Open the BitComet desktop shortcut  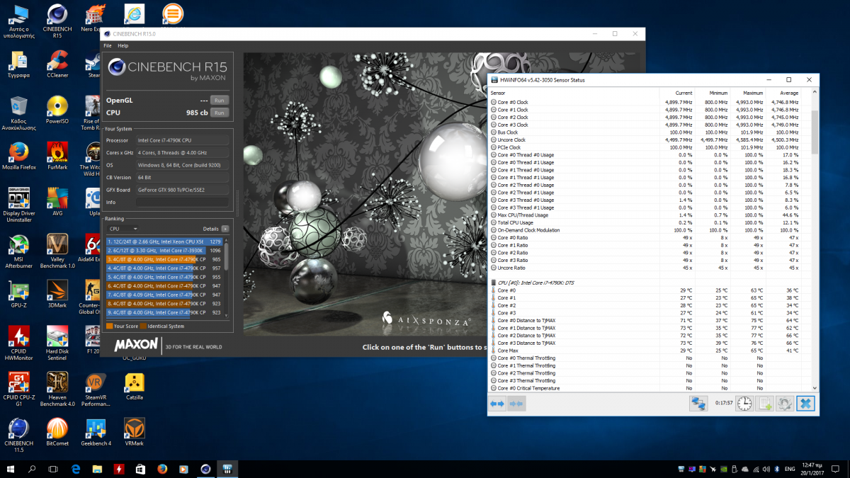(x=57, y=431)
